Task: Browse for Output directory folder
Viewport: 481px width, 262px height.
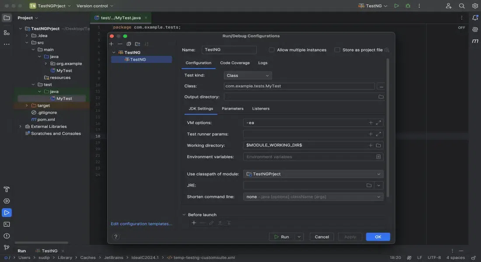Action: coord(381,97)
